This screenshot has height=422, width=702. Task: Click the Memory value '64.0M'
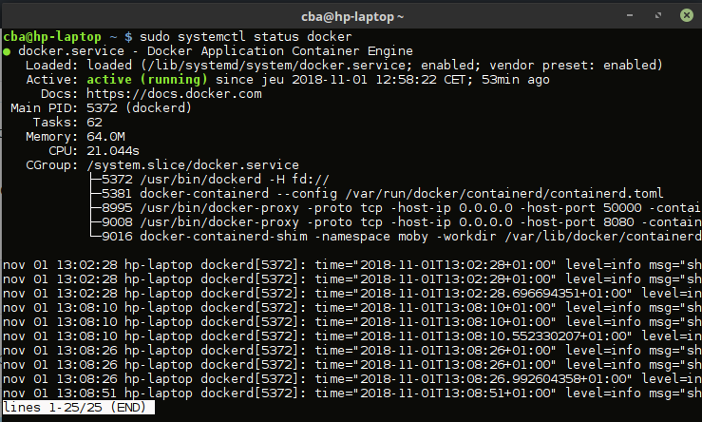pos(105,137)
